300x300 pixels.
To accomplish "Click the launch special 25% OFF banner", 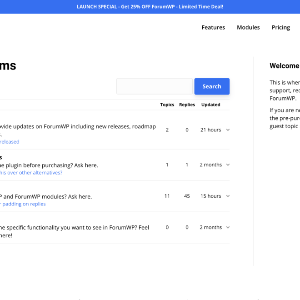I will tap(150, 7).
